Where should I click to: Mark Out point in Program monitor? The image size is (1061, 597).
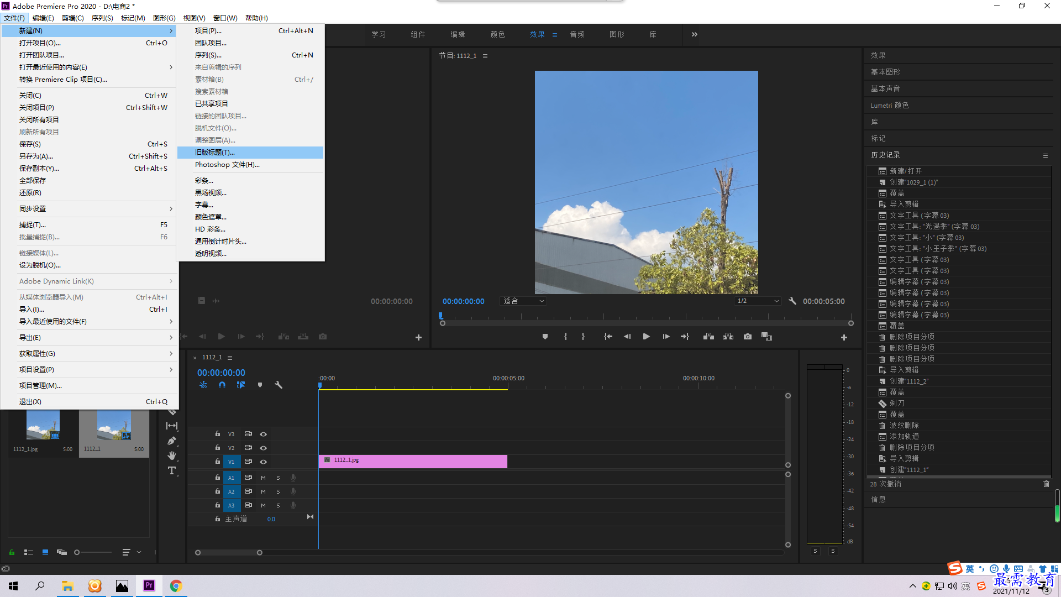coord(583,337)
